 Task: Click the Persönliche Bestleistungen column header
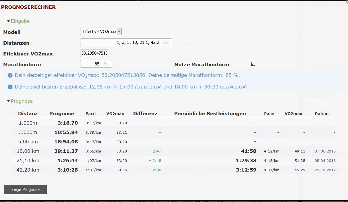pos(210,114)
